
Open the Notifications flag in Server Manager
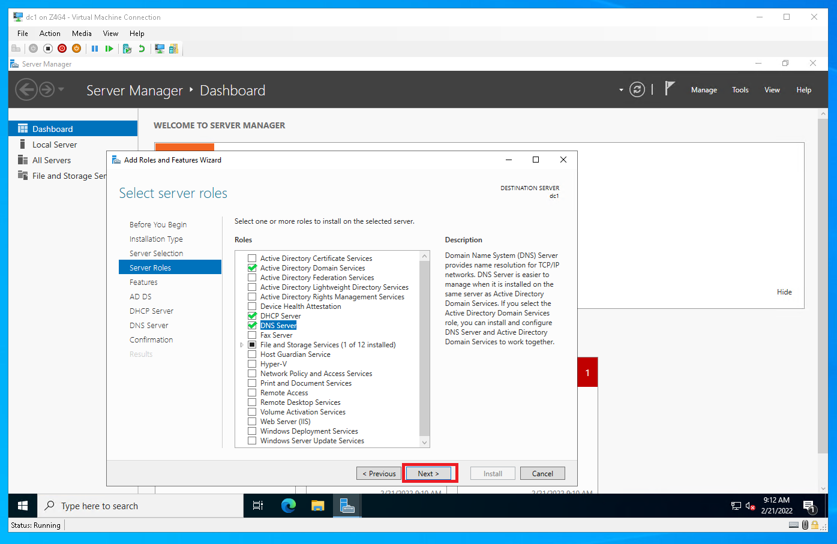tap(670, 89)
